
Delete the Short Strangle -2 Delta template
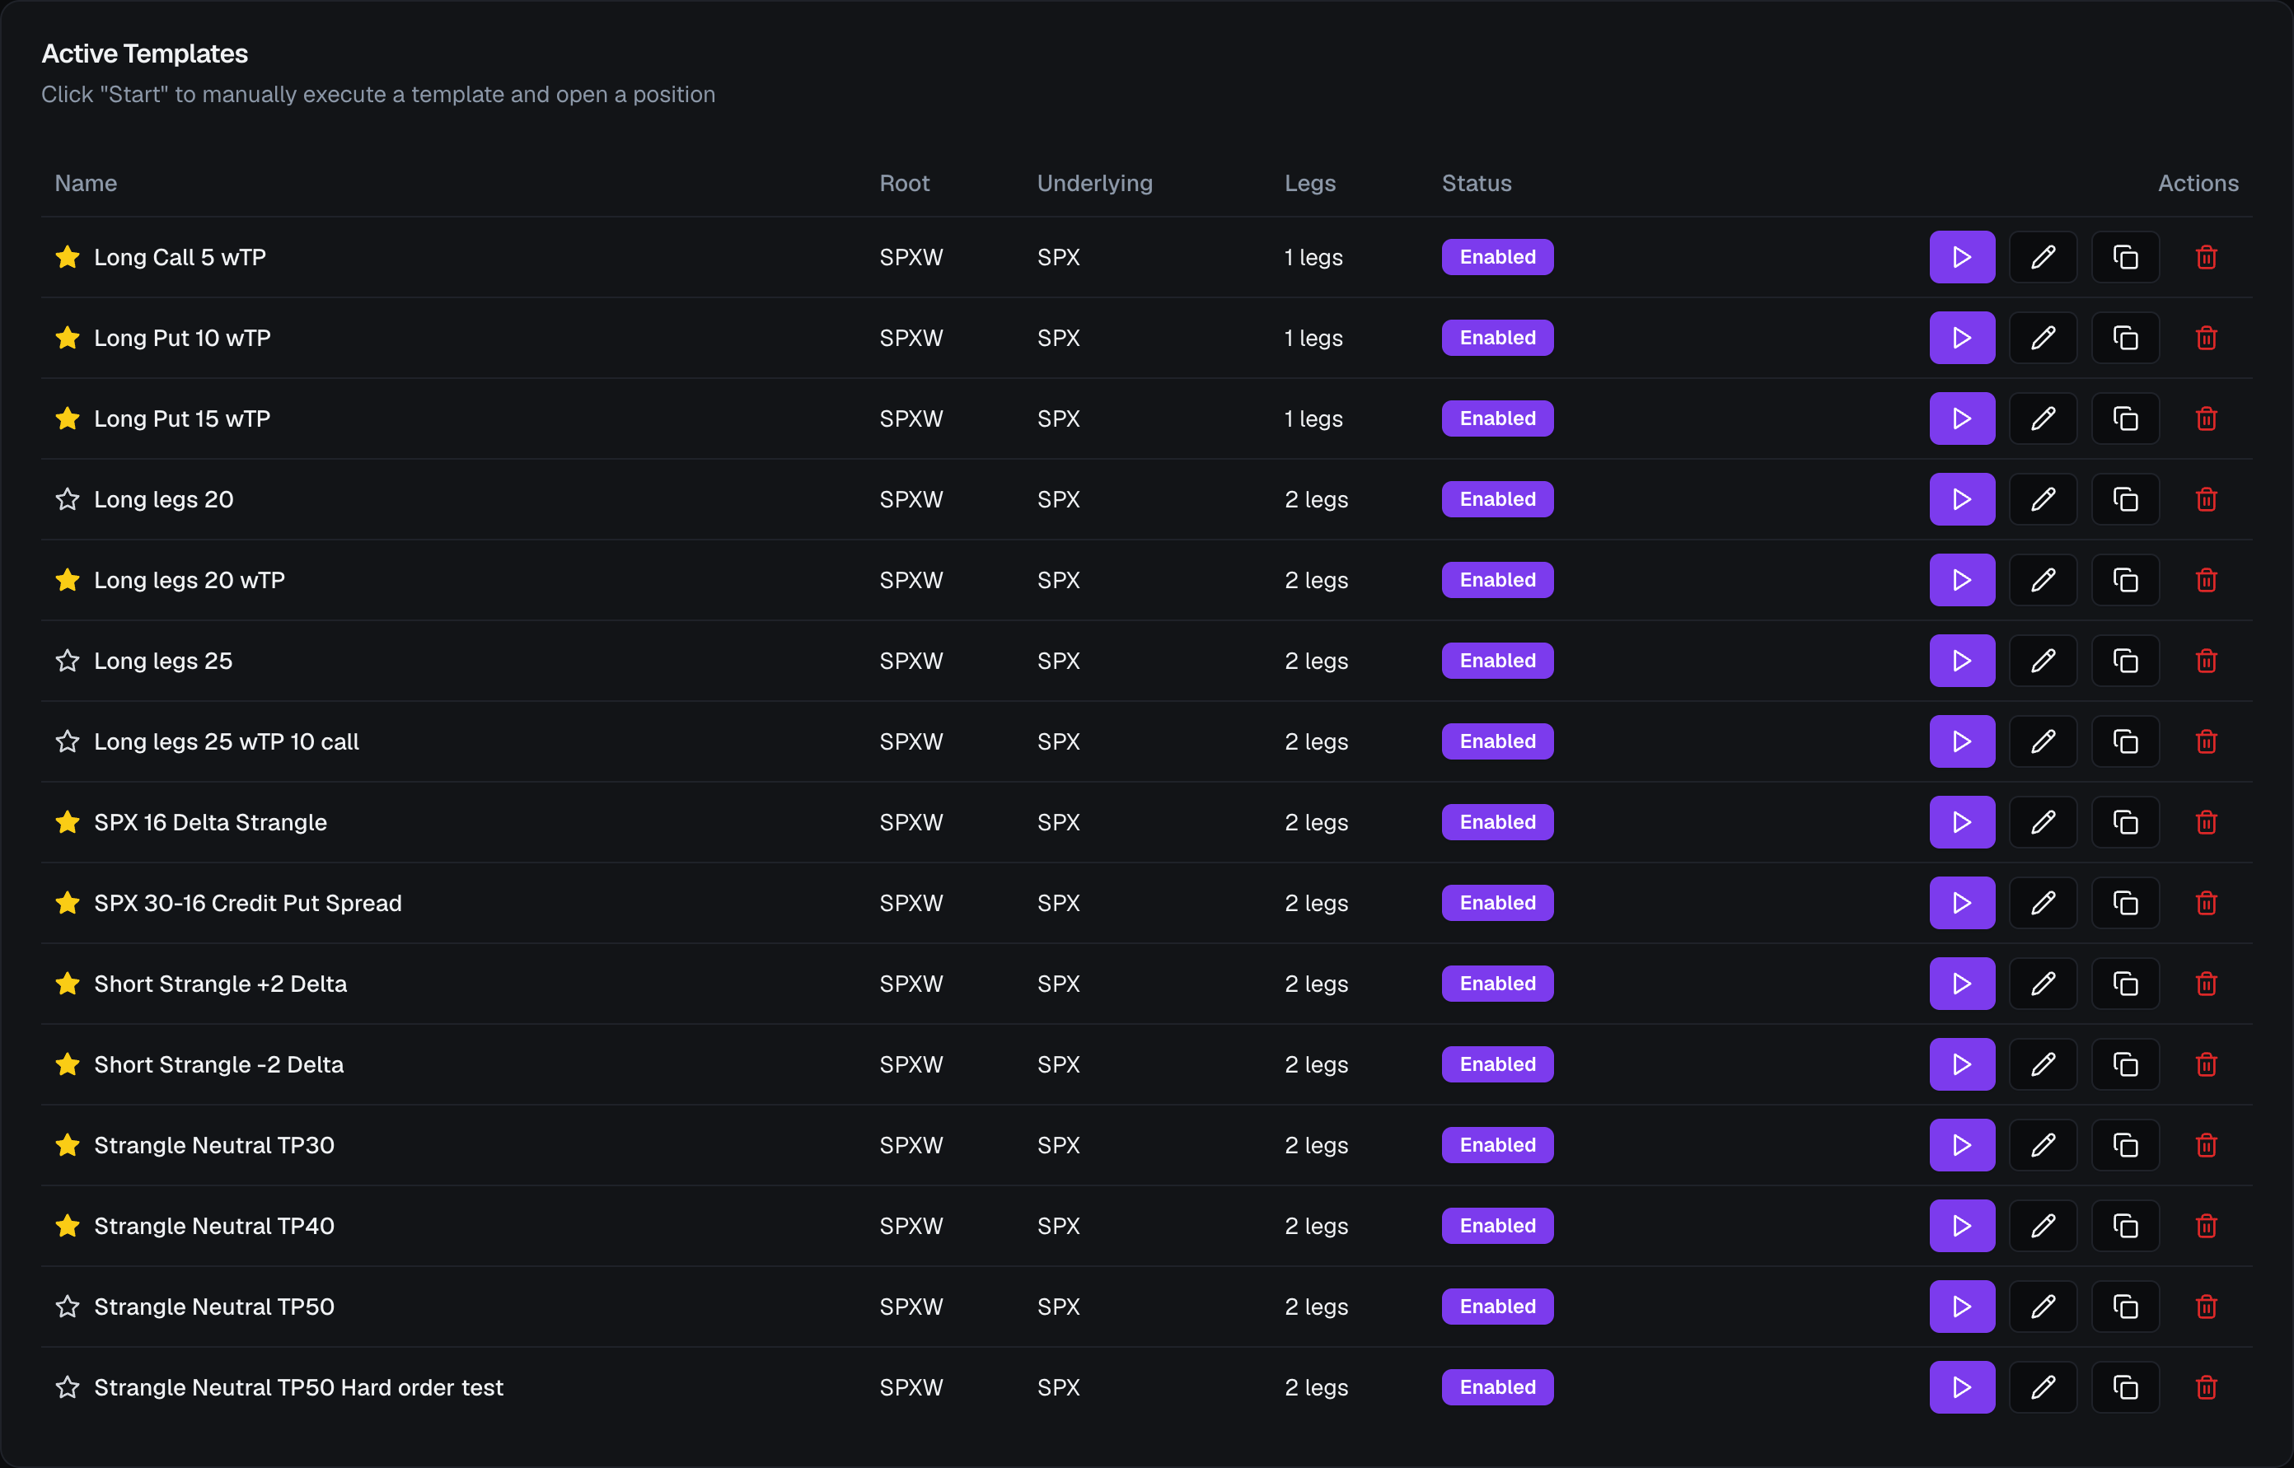pos(2205,1064)
